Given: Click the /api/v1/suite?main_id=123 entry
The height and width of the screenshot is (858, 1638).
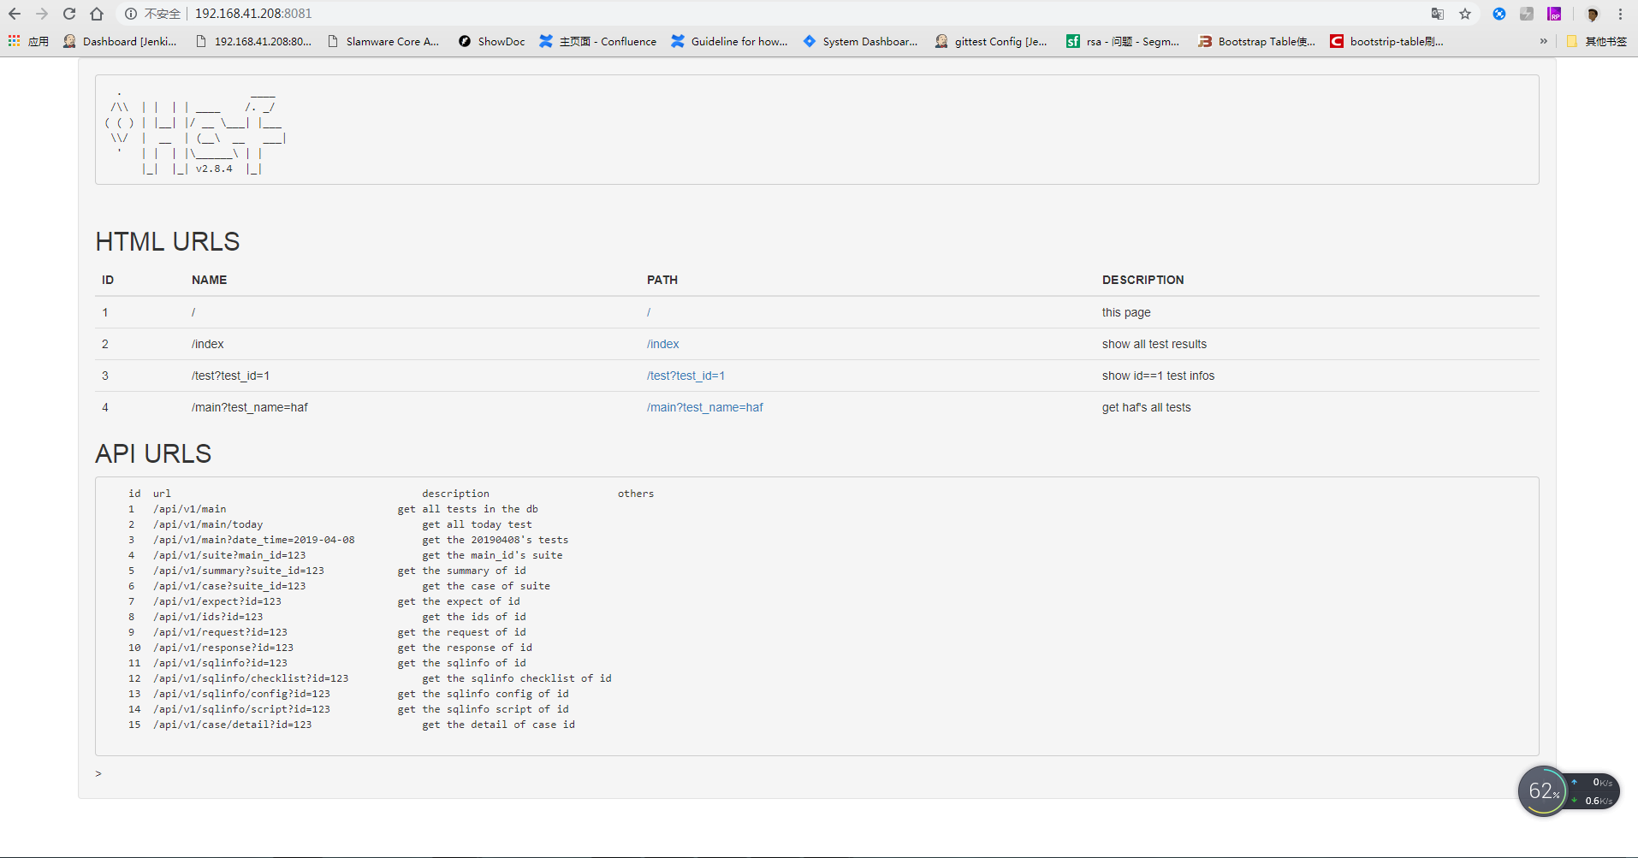Looking at the screenshot, I should point(229,555).
